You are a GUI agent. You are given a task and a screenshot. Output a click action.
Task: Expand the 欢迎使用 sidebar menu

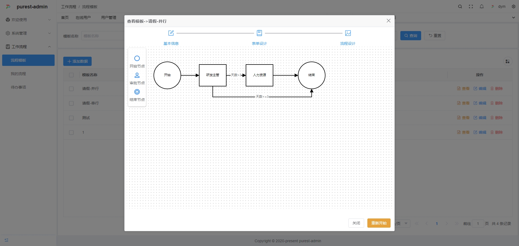[x=28, y=20]
